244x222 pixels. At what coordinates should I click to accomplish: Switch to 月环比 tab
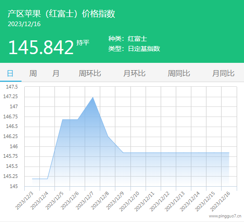pyautogui.click(x=134, y=73)
